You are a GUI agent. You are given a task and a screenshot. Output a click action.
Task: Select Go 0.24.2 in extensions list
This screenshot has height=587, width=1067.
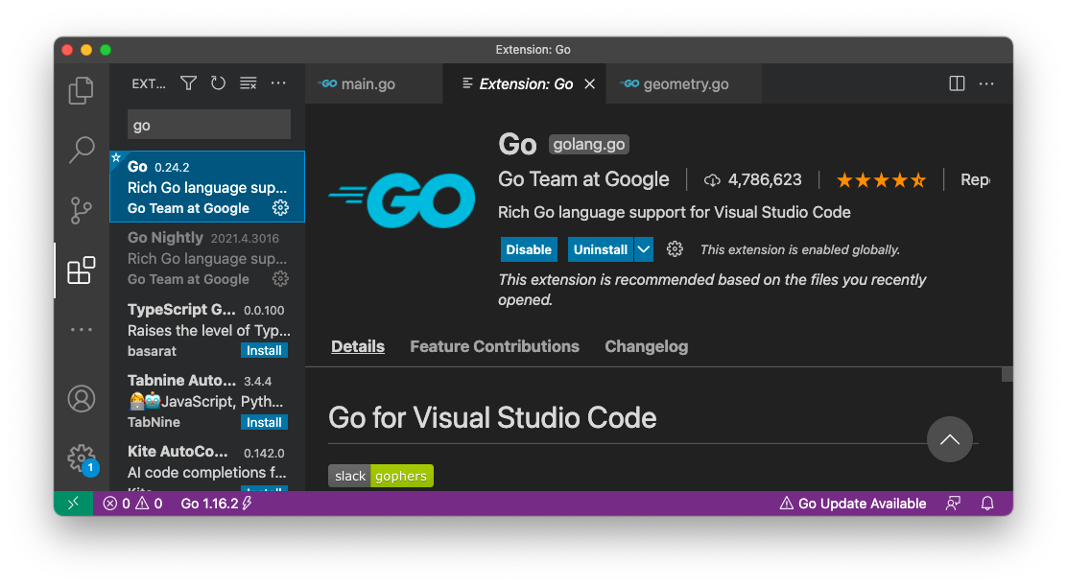[x=207, y=187]
